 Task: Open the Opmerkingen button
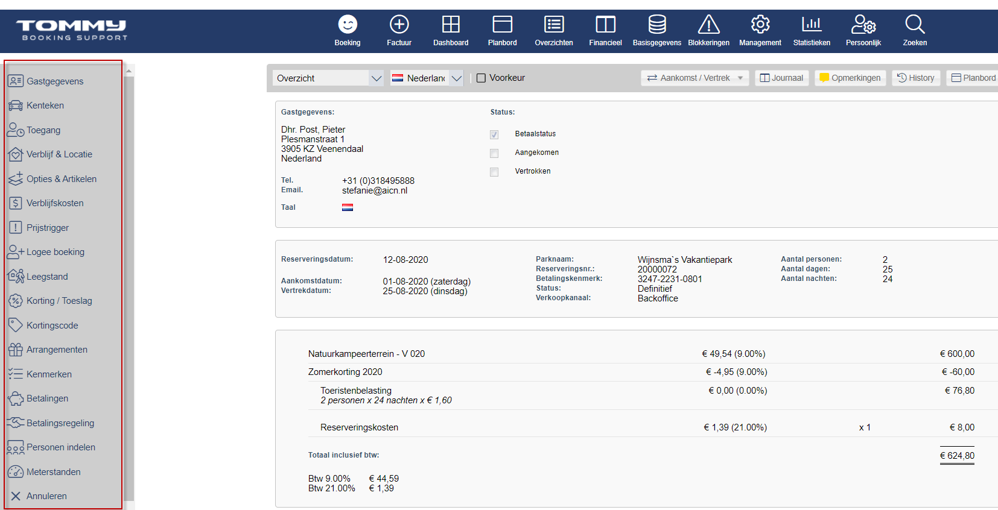[x=850, y=78]
